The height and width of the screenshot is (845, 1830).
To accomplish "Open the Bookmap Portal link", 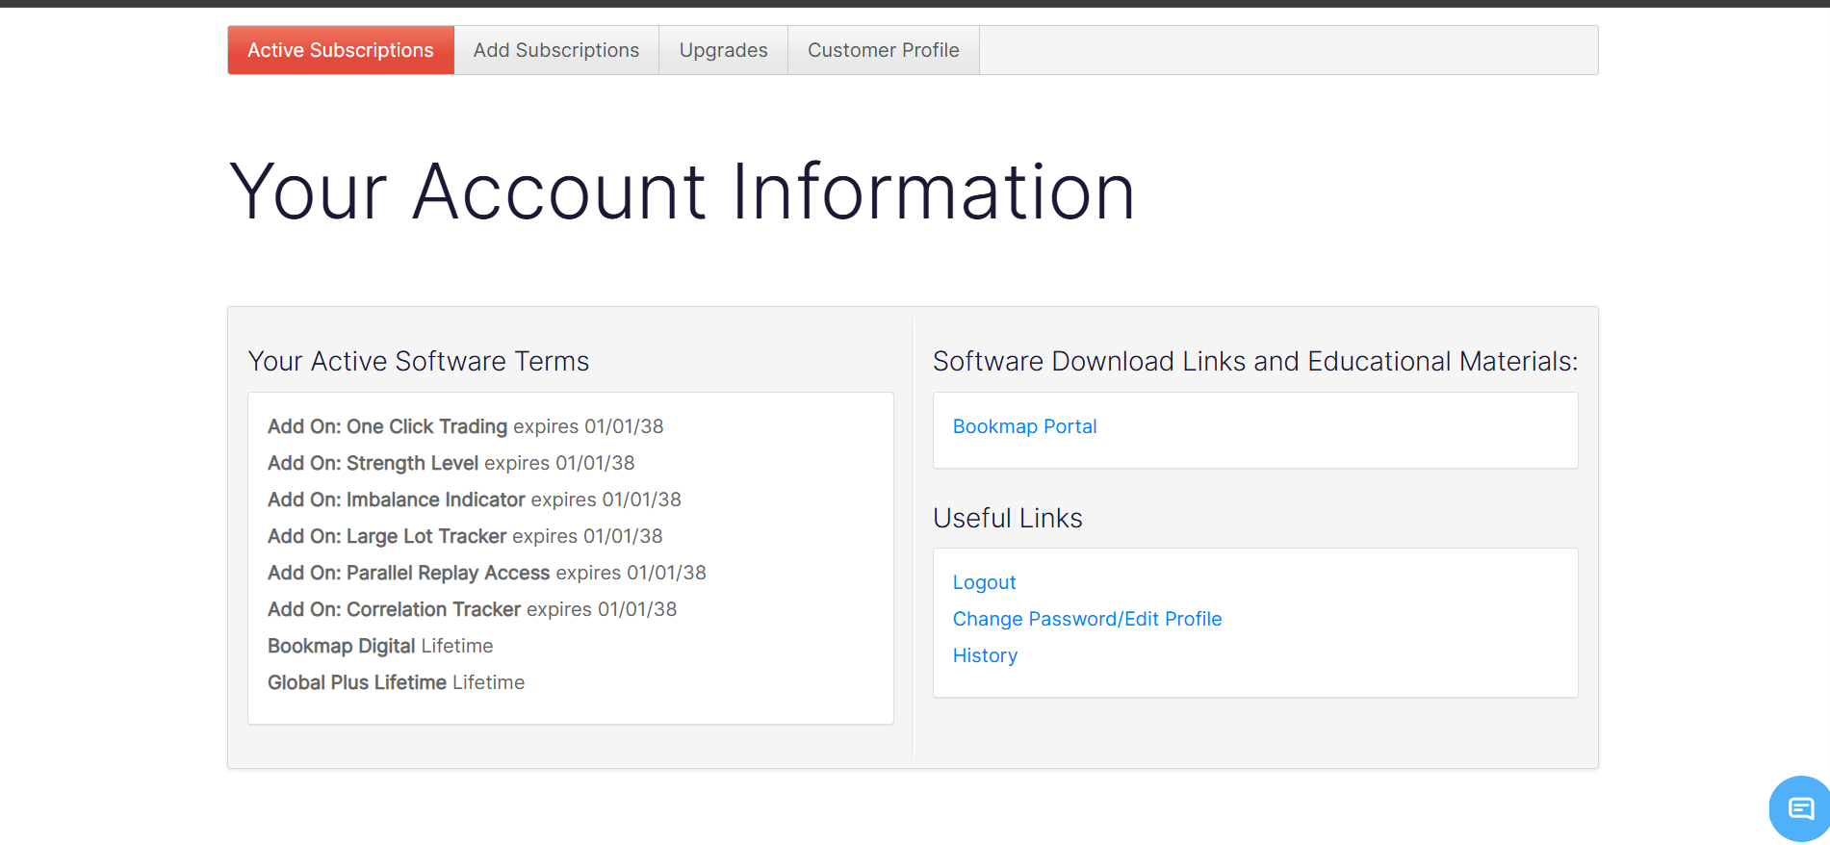I will click(x=1024, y=426).
